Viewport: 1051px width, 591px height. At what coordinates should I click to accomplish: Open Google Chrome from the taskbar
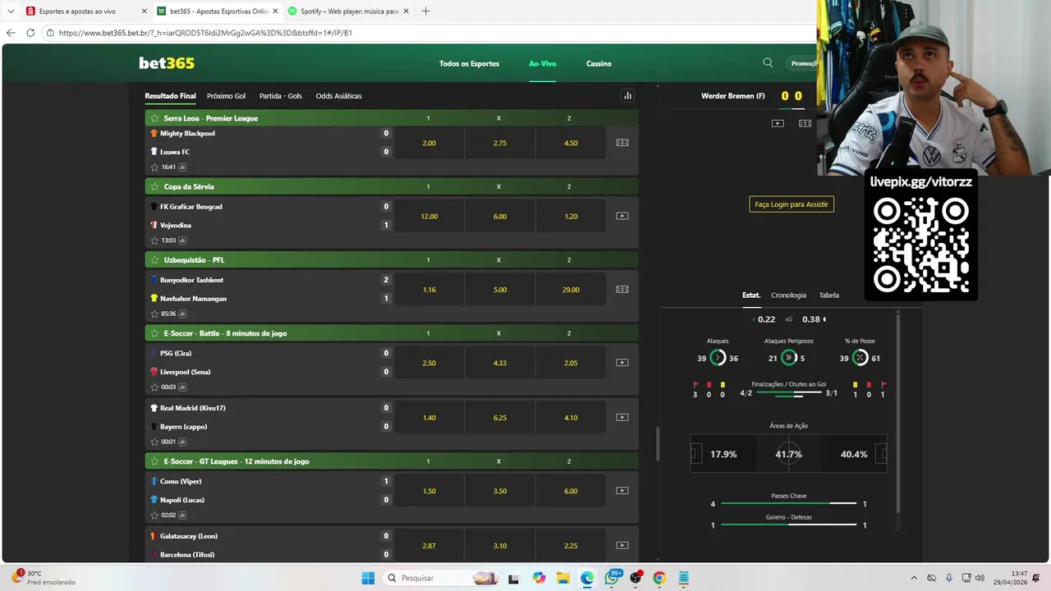pyautogui.click(x=659, y=578)
